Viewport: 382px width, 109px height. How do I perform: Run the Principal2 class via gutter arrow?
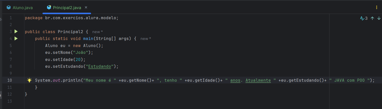[x=16, y=32]
